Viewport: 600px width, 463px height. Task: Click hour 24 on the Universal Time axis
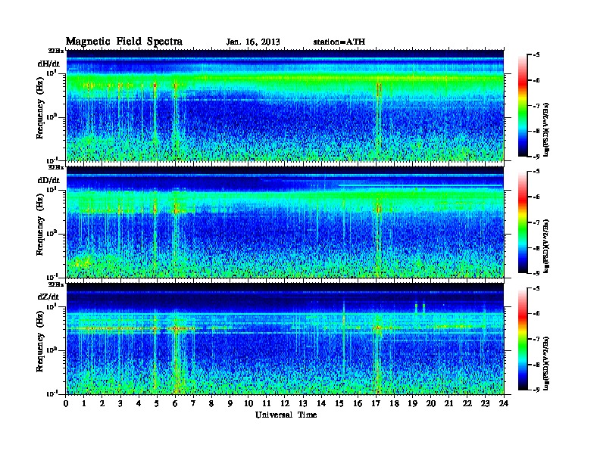[503, 404]
